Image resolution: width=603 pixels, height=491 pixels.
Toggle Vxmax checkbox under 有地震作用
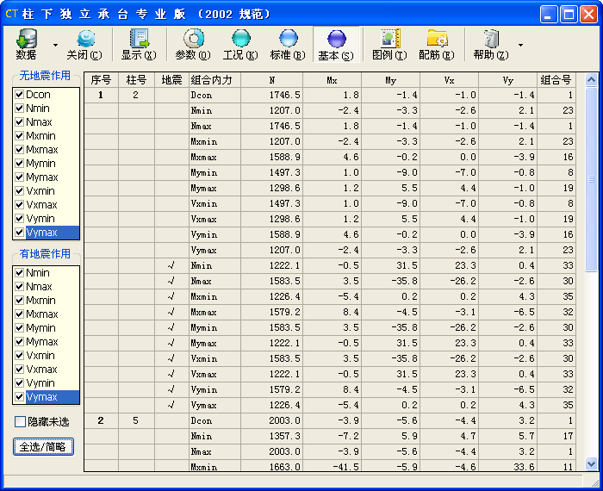point(20,370)
